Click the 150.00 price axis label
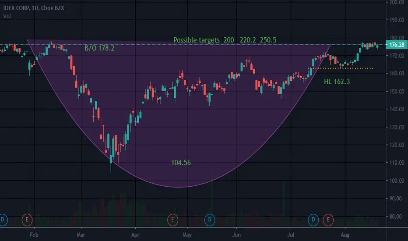Screen dimensions: 408x241 pyautogui.click(x=397, y=92)
